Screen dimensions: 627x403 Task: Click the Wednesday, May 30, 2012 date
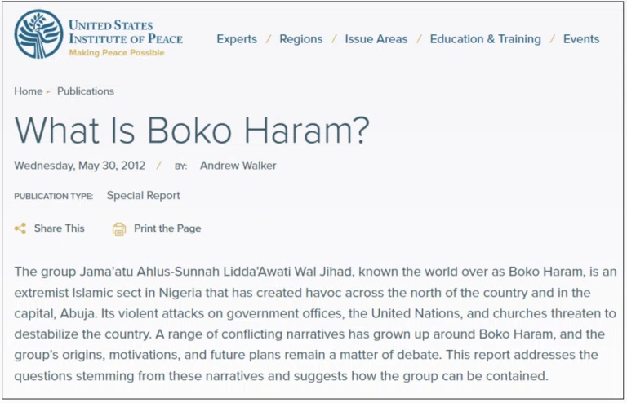click(79, 166)
